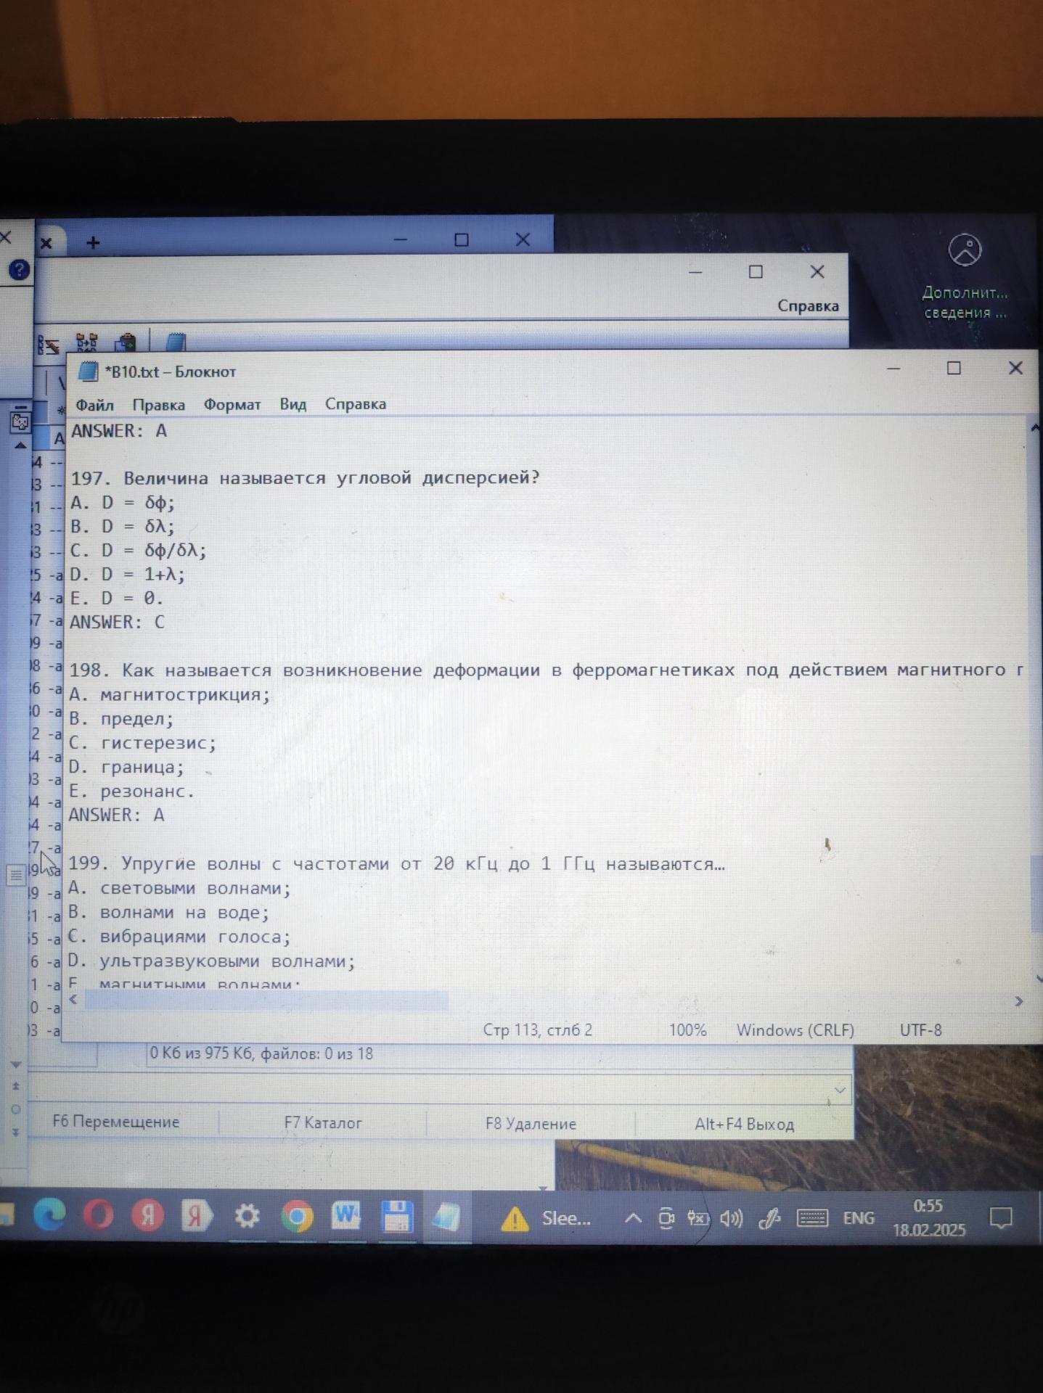Click the Notepad horizontal scroll left arrow
This screenshot has width=1043, height=1393.
(73, 999)
